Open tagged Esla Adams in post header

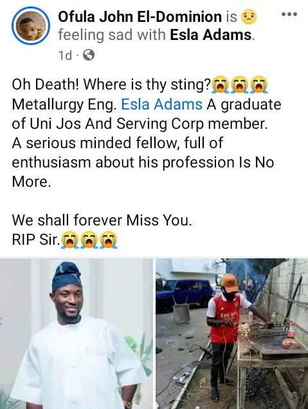pyautogui.click(x=211, y=35)
